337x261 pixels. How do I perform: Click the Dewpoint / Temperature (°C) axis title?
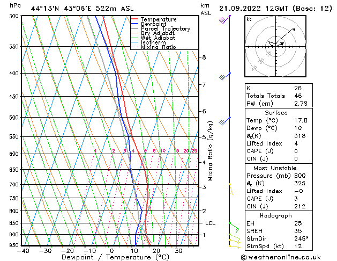[x=115, y=257]
